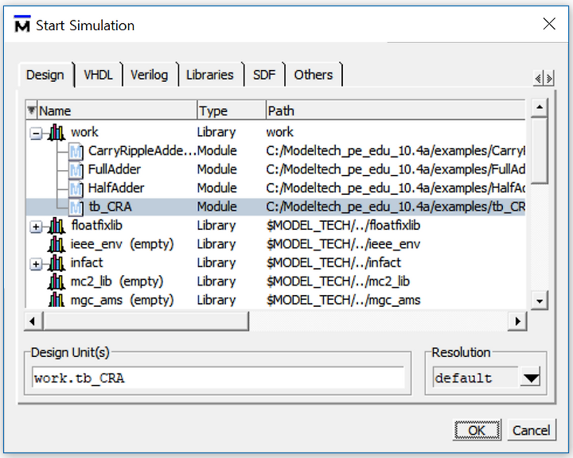Close the Start Simulation window
This screenshot has height=458, width=573.
[549, 24]
